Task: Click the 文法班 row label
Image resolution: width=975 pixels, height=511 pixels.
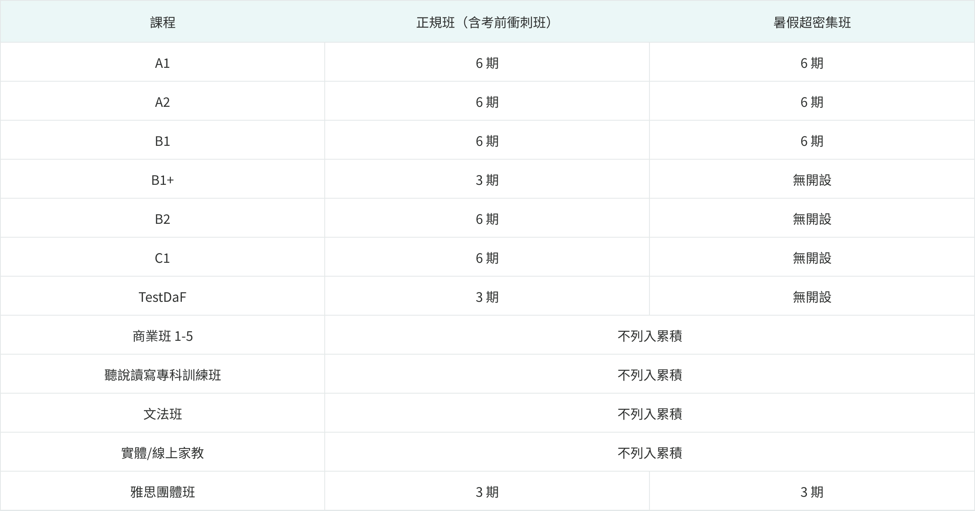Action: pyautogui.click(x=162, y=414)
